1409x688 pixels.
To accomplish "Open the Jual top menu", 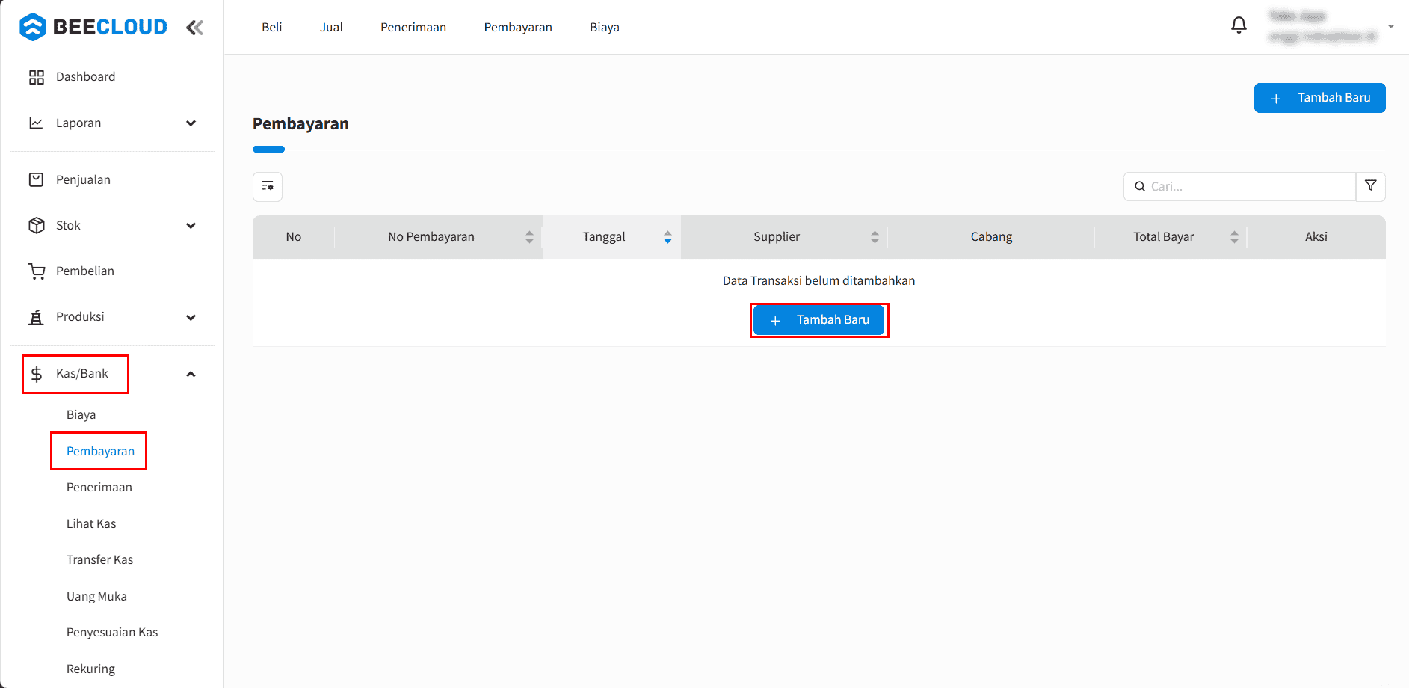I will [x=332, y=27].
